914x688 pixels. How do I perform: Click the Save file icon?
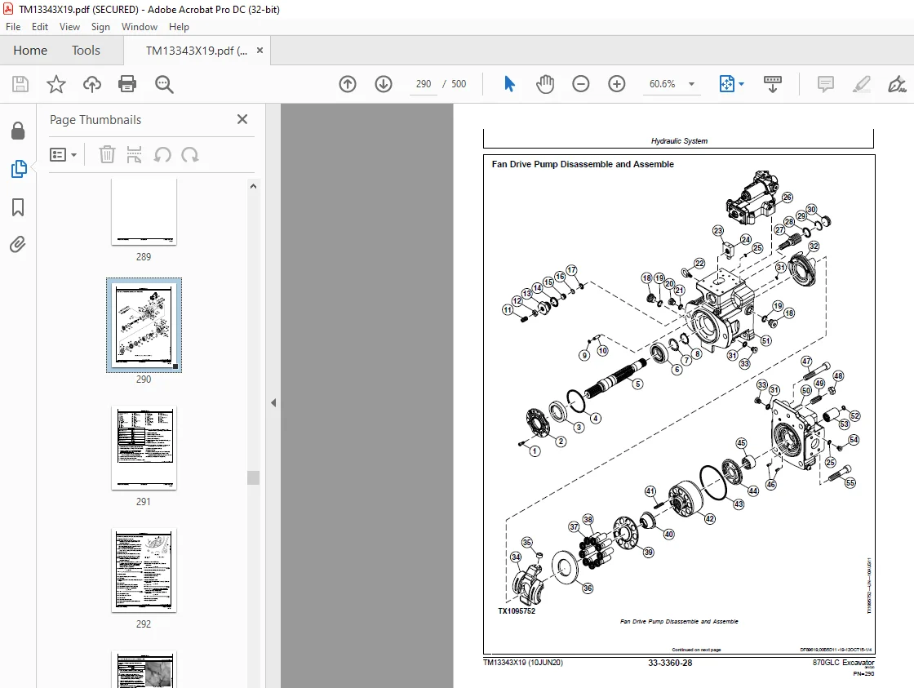pyautogui.click(x=20, y=84)
